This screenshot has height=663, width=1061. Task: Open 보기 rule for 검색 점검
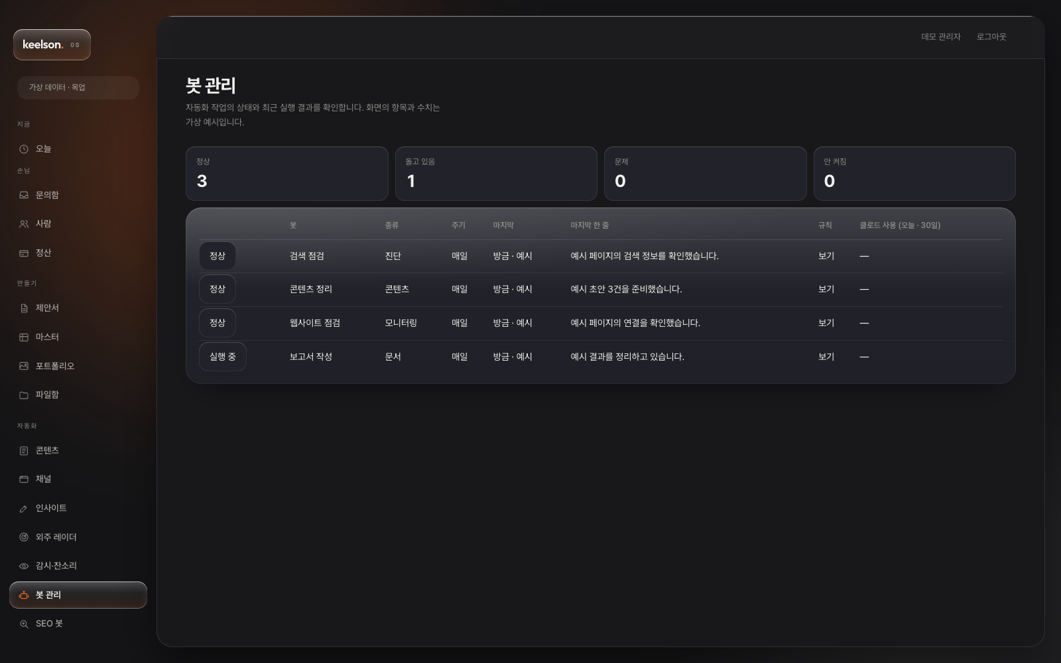[826, 256]
